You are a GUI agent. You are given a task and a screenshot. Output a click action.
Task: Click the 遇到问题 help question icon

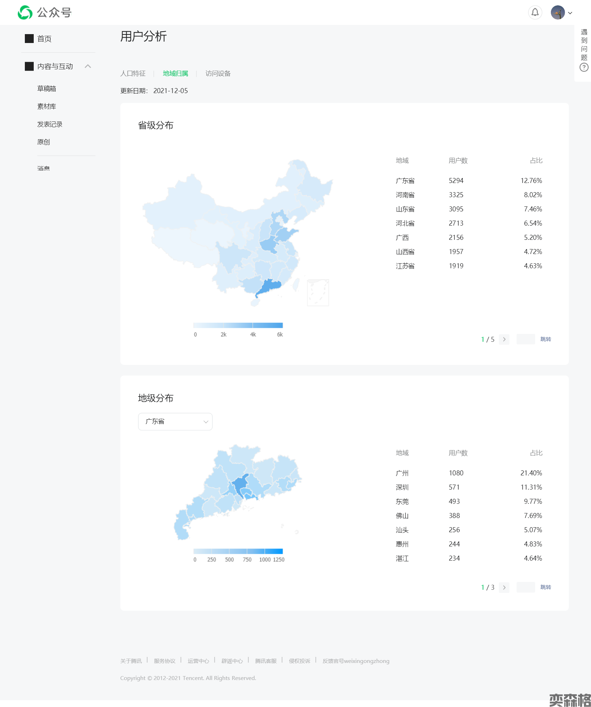pos(584,68)
